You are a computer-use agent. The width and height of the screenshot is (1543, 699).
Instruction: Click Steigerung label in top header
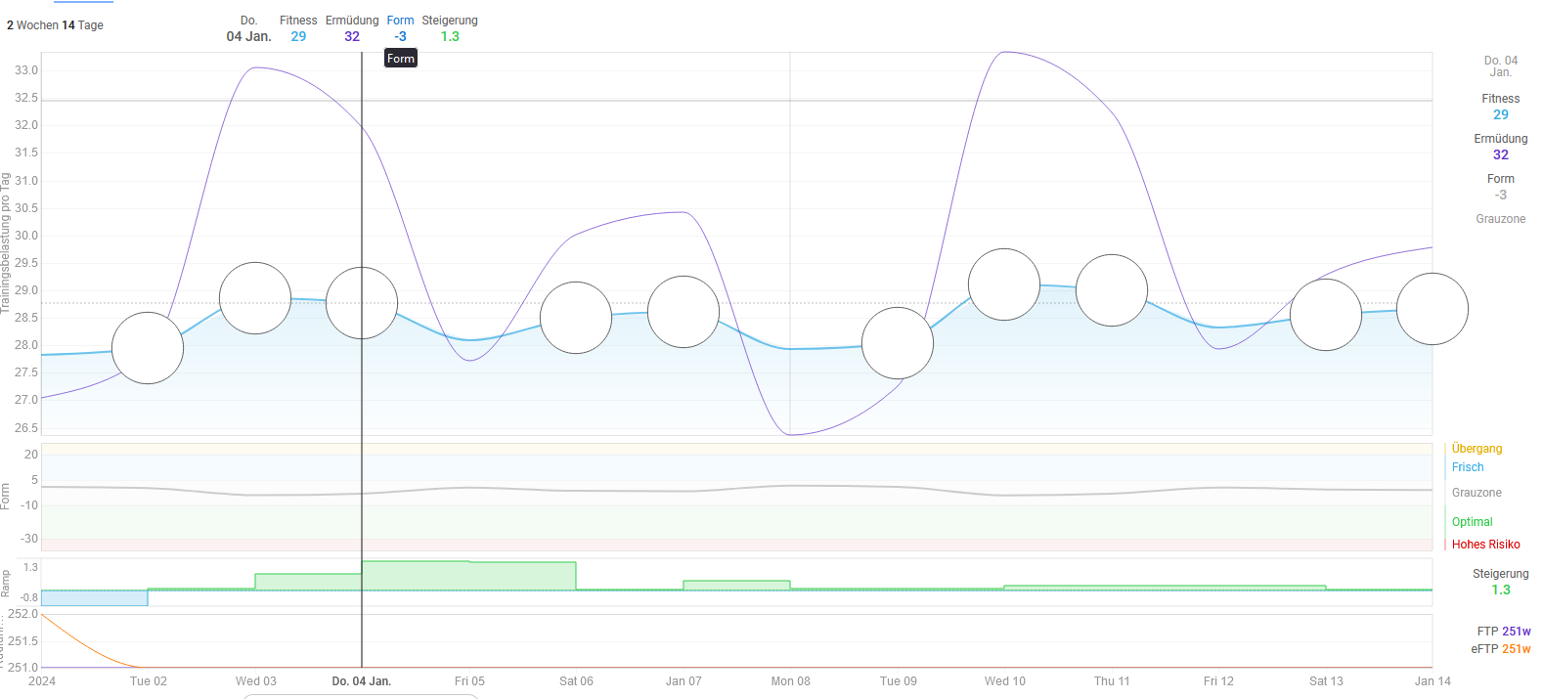click(x=450, y=21)
